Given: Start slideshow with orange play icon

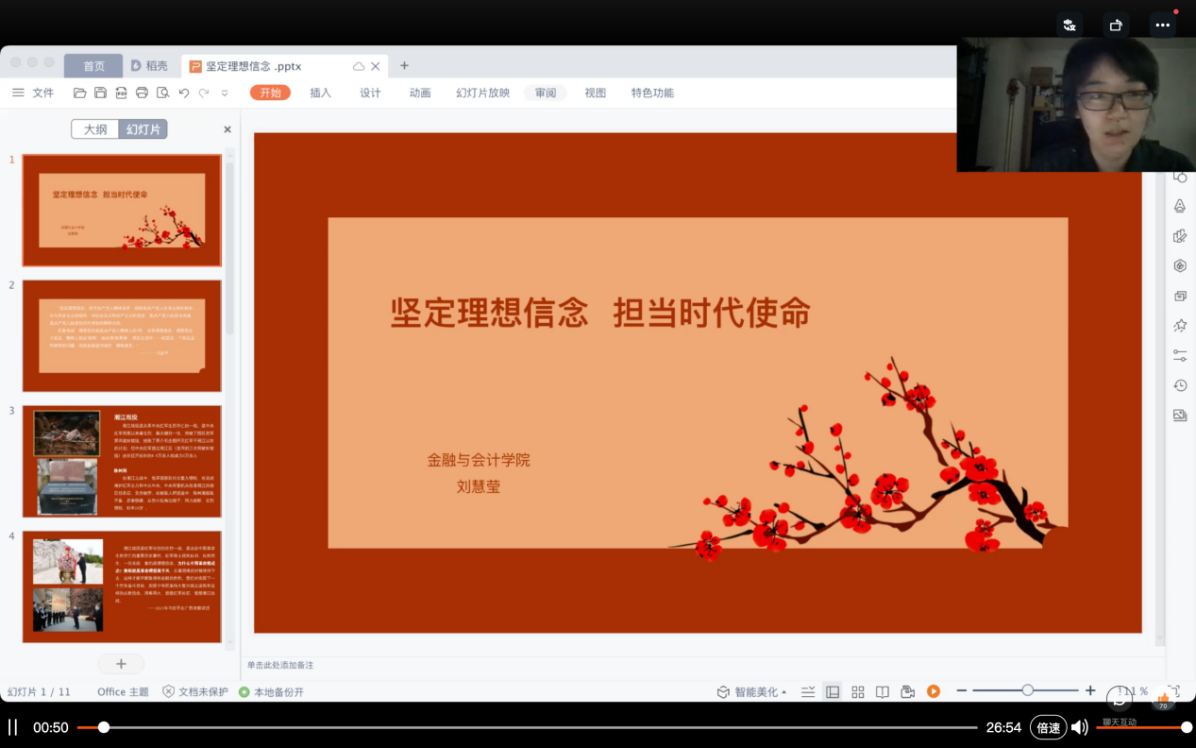Looking at the screenshot, I should click(x=933, y=691).
